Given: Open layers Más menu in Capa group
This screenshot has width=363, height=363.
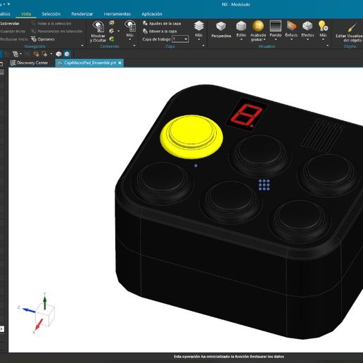Looking at the screenshot, I should (x=198, y=30).
